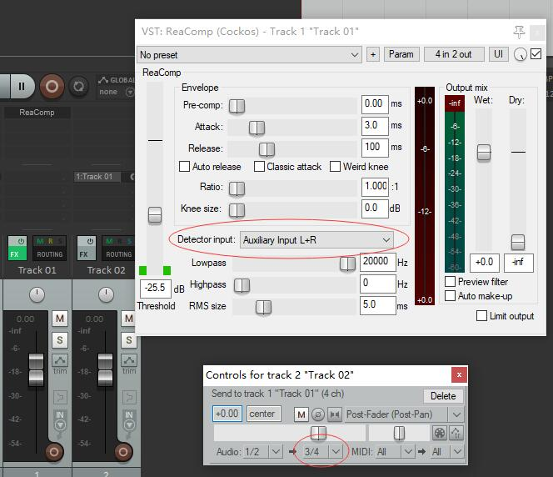This screenshot has width=553, height=477.
Task: Toggle Track 02 phase invert icon
Action: pos(129,397)
